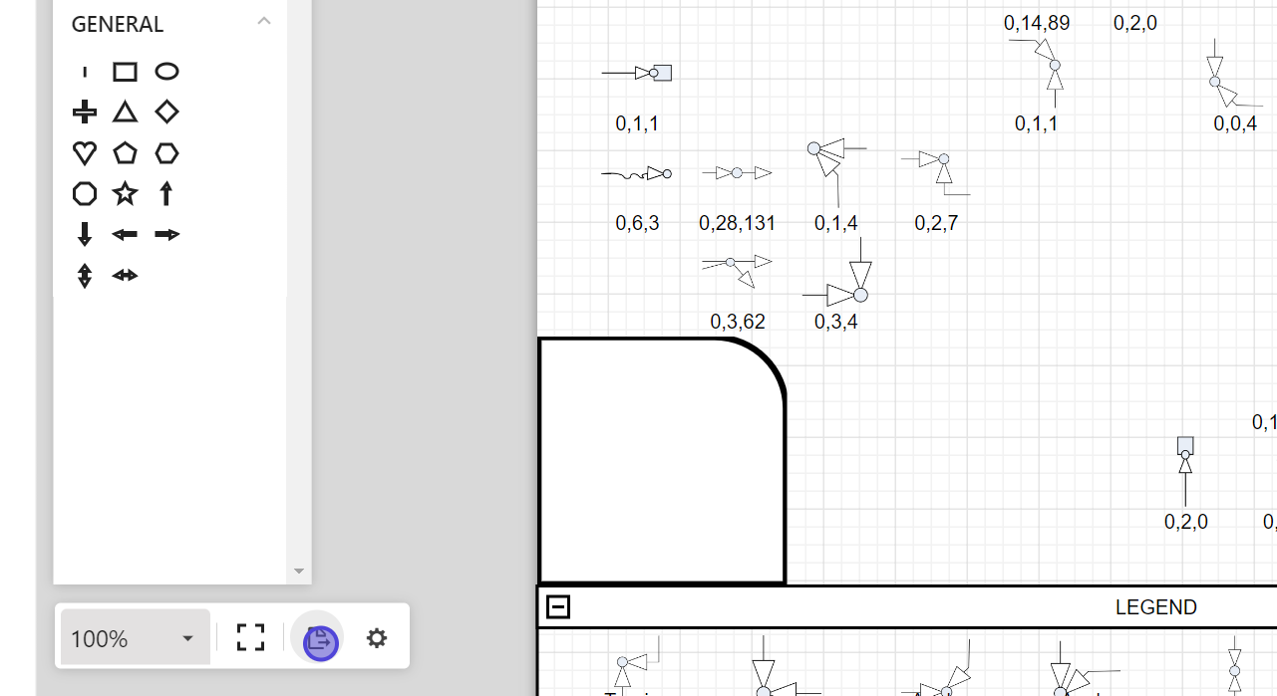
Task: Choose the left-right double arrow shape
Action: tap(125, 276)
